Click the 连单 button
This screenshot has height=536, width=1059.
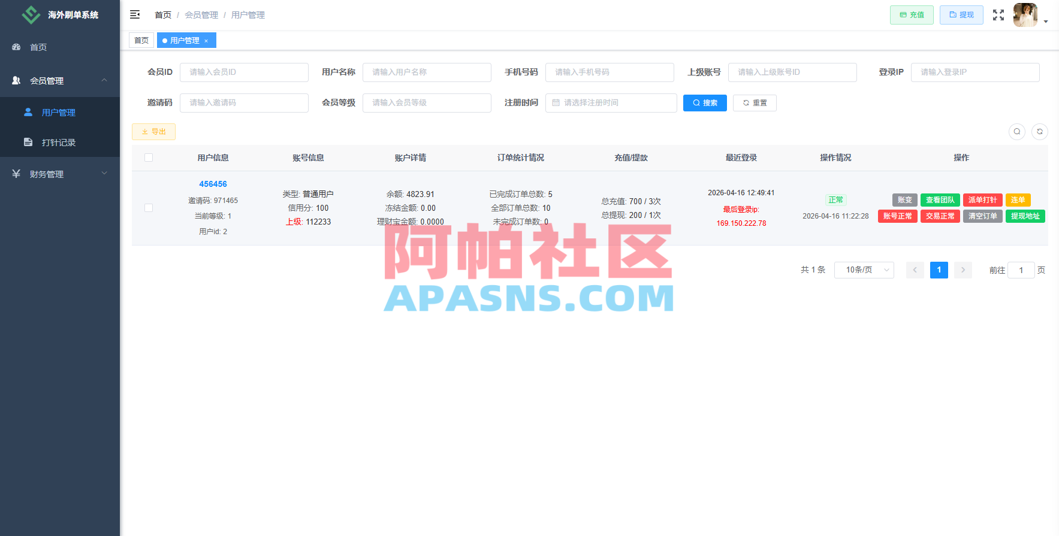click(x=1018, y=200)
